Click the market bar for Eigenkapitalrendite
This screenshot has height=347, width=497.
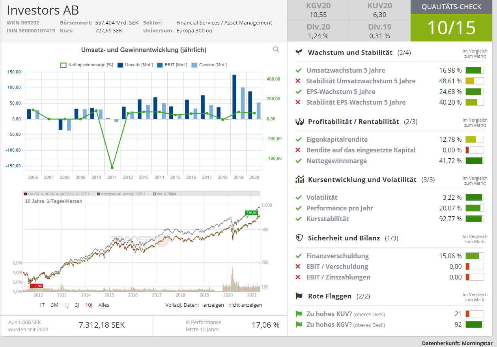coord(475,139)
